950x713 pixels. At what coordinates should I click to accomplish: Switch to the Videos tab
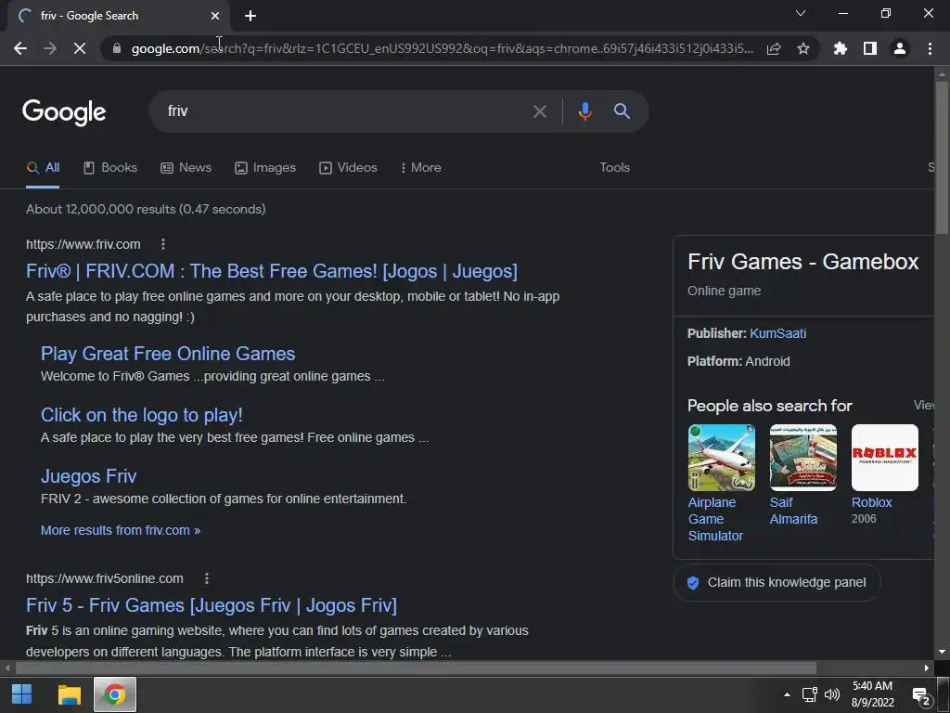tap(349, 168)
